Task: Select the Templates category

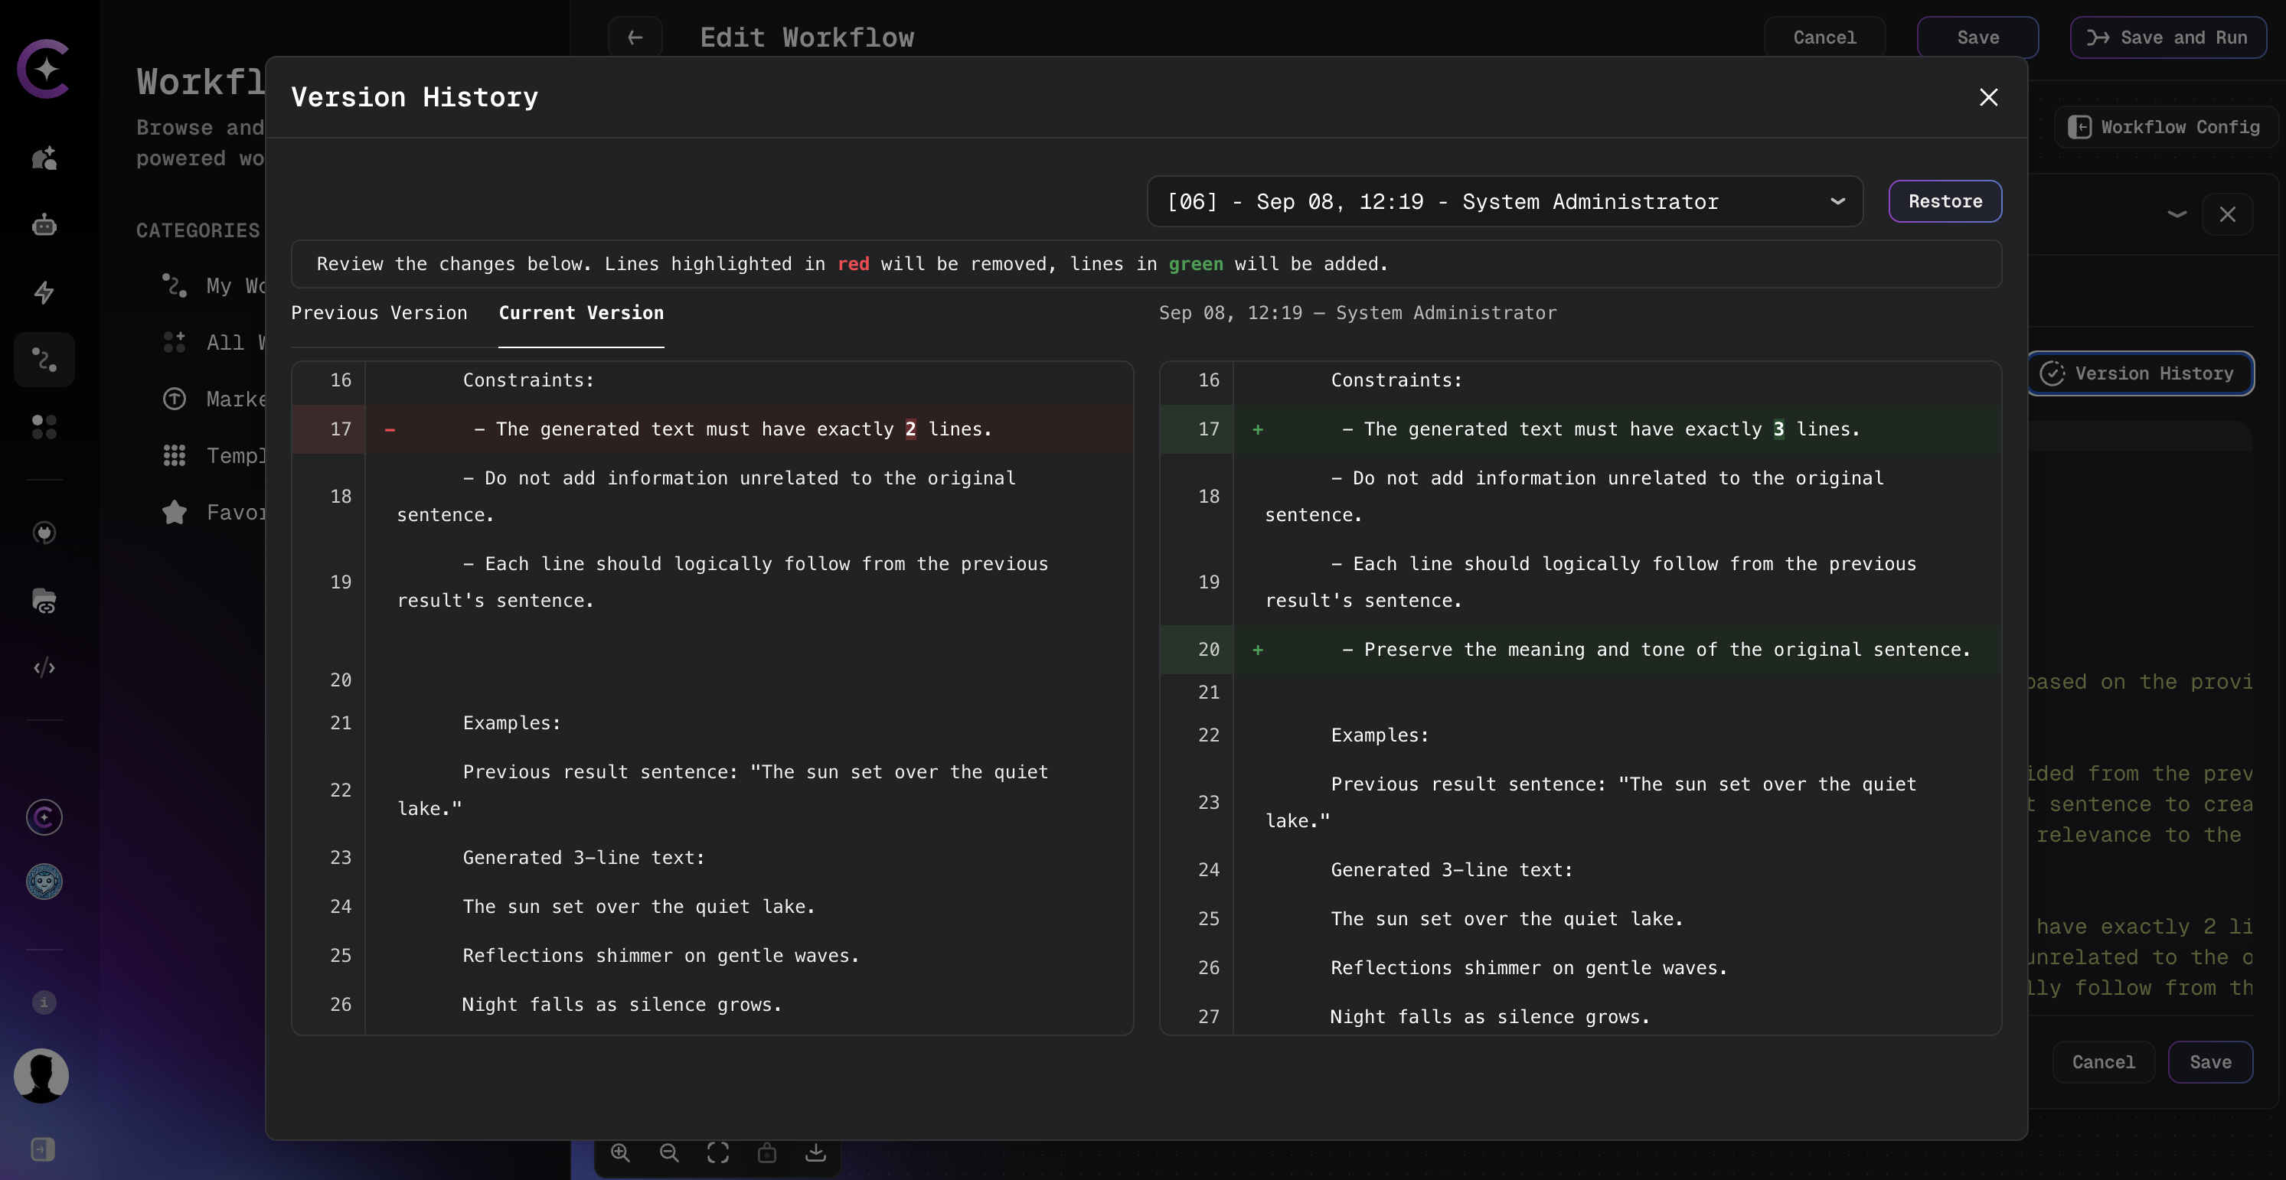Action: (x=213, y=456)
